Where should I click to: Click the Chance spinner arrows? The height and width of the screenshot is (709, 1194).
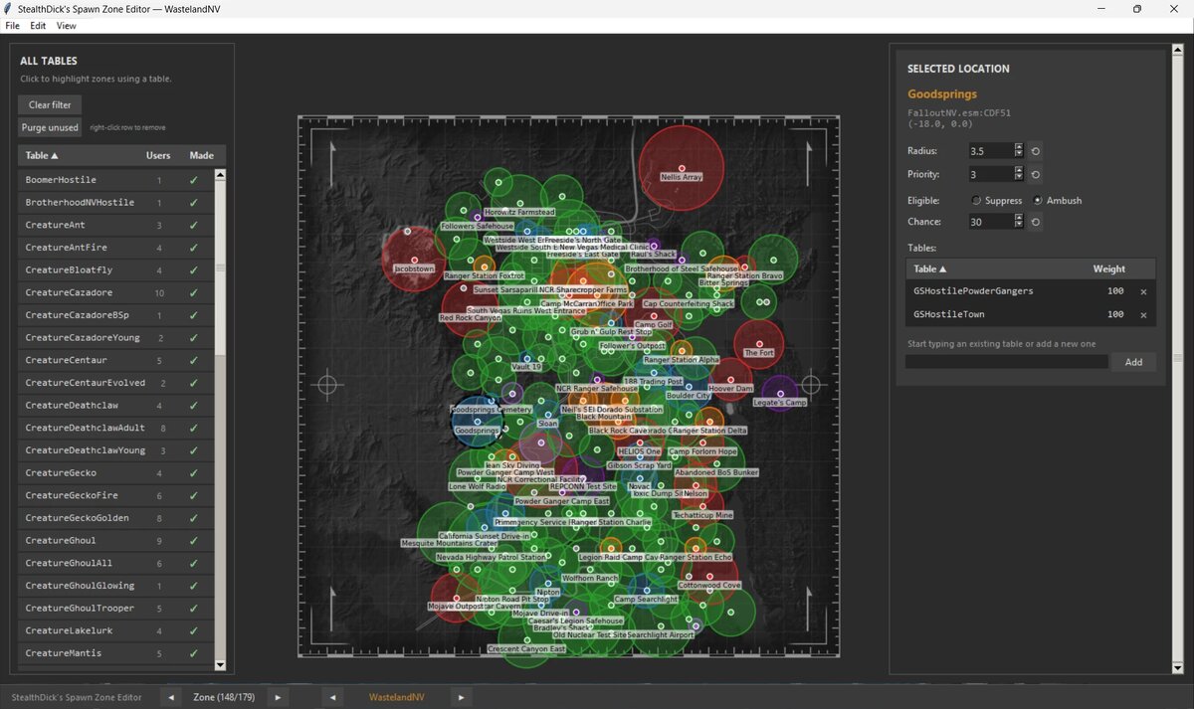point(1019,222)
